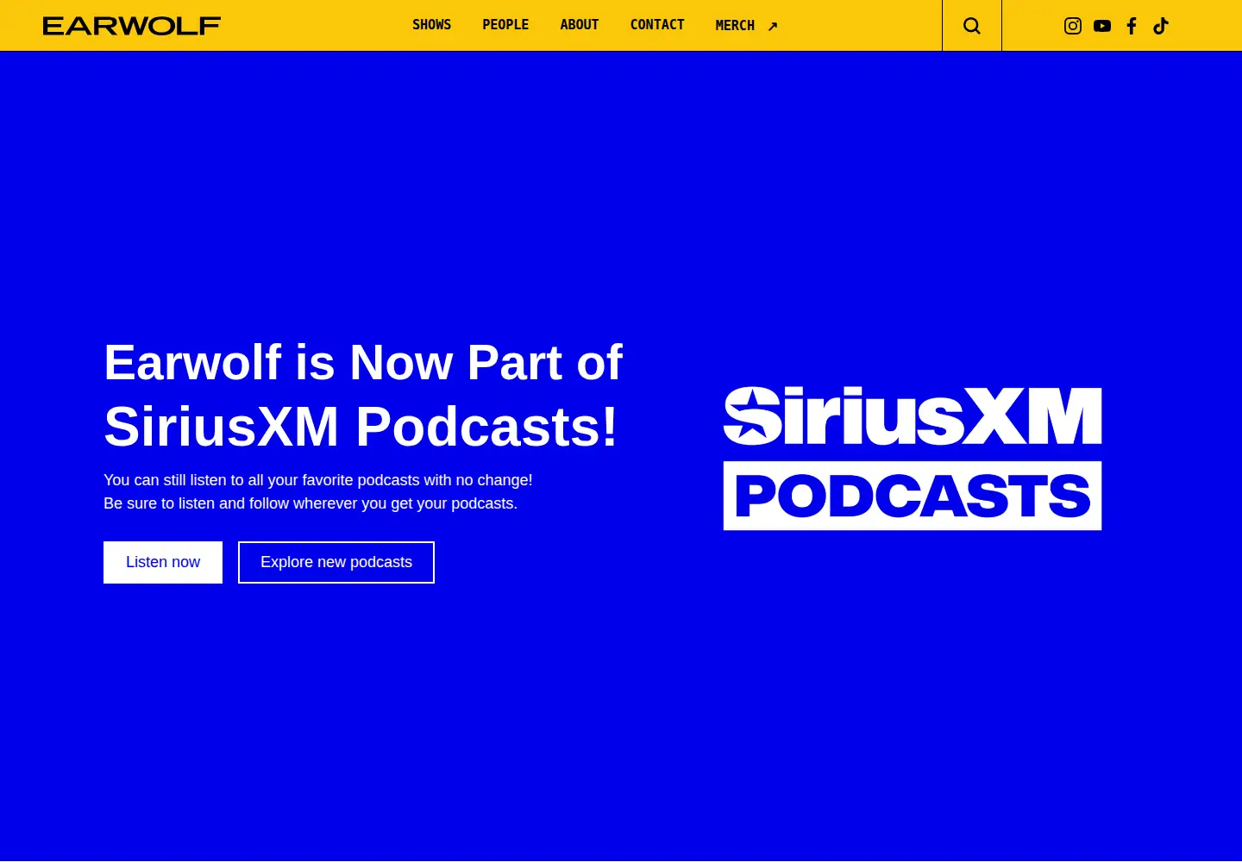Open the TikTok profile icon
The image size is (1242, 862).
click(1161, 26)
